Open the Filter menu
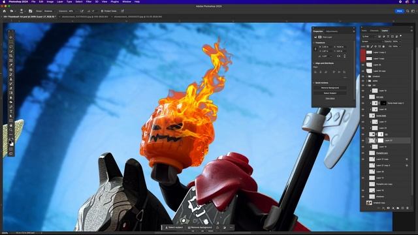This screenshot has width=418, height=235. point(89,1)
